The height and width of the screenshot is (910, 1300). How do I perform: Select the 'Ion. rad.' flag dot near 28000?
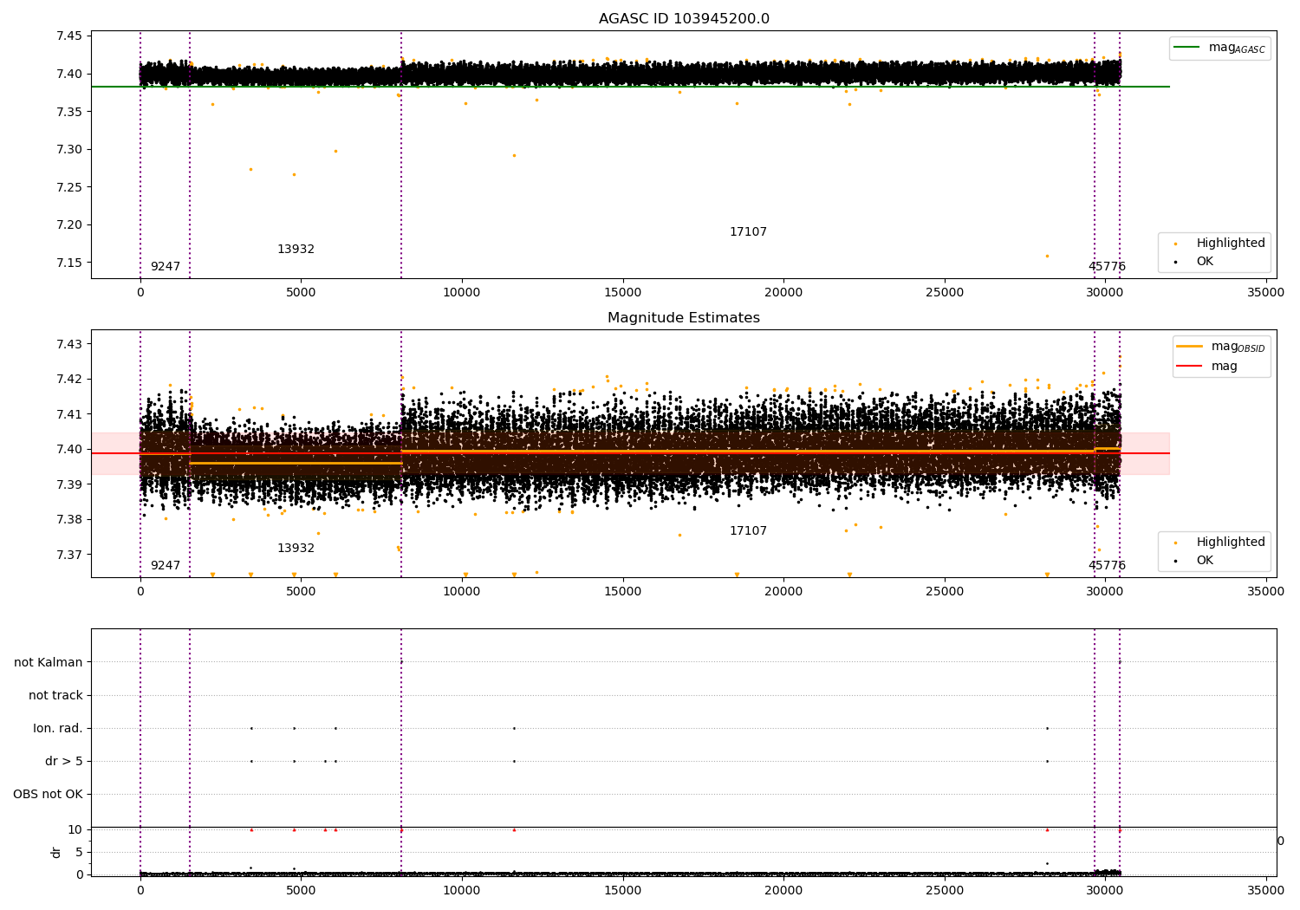click(1047, 728)
